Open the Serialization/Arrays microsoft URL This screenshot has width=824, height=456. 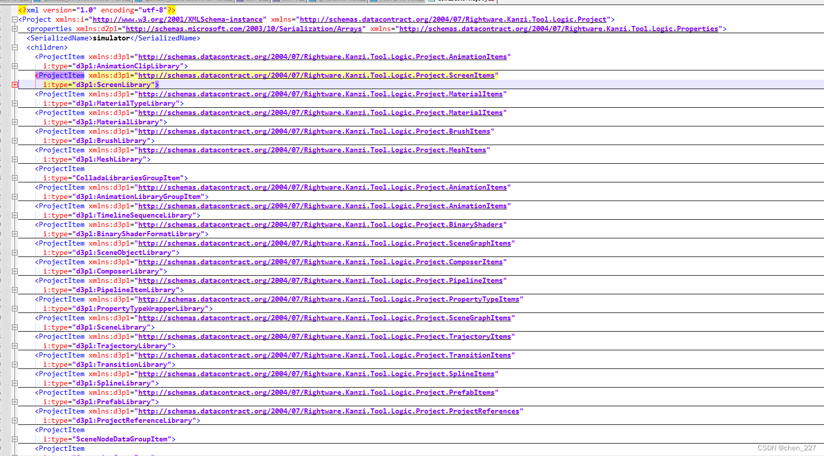click(244, 29)
